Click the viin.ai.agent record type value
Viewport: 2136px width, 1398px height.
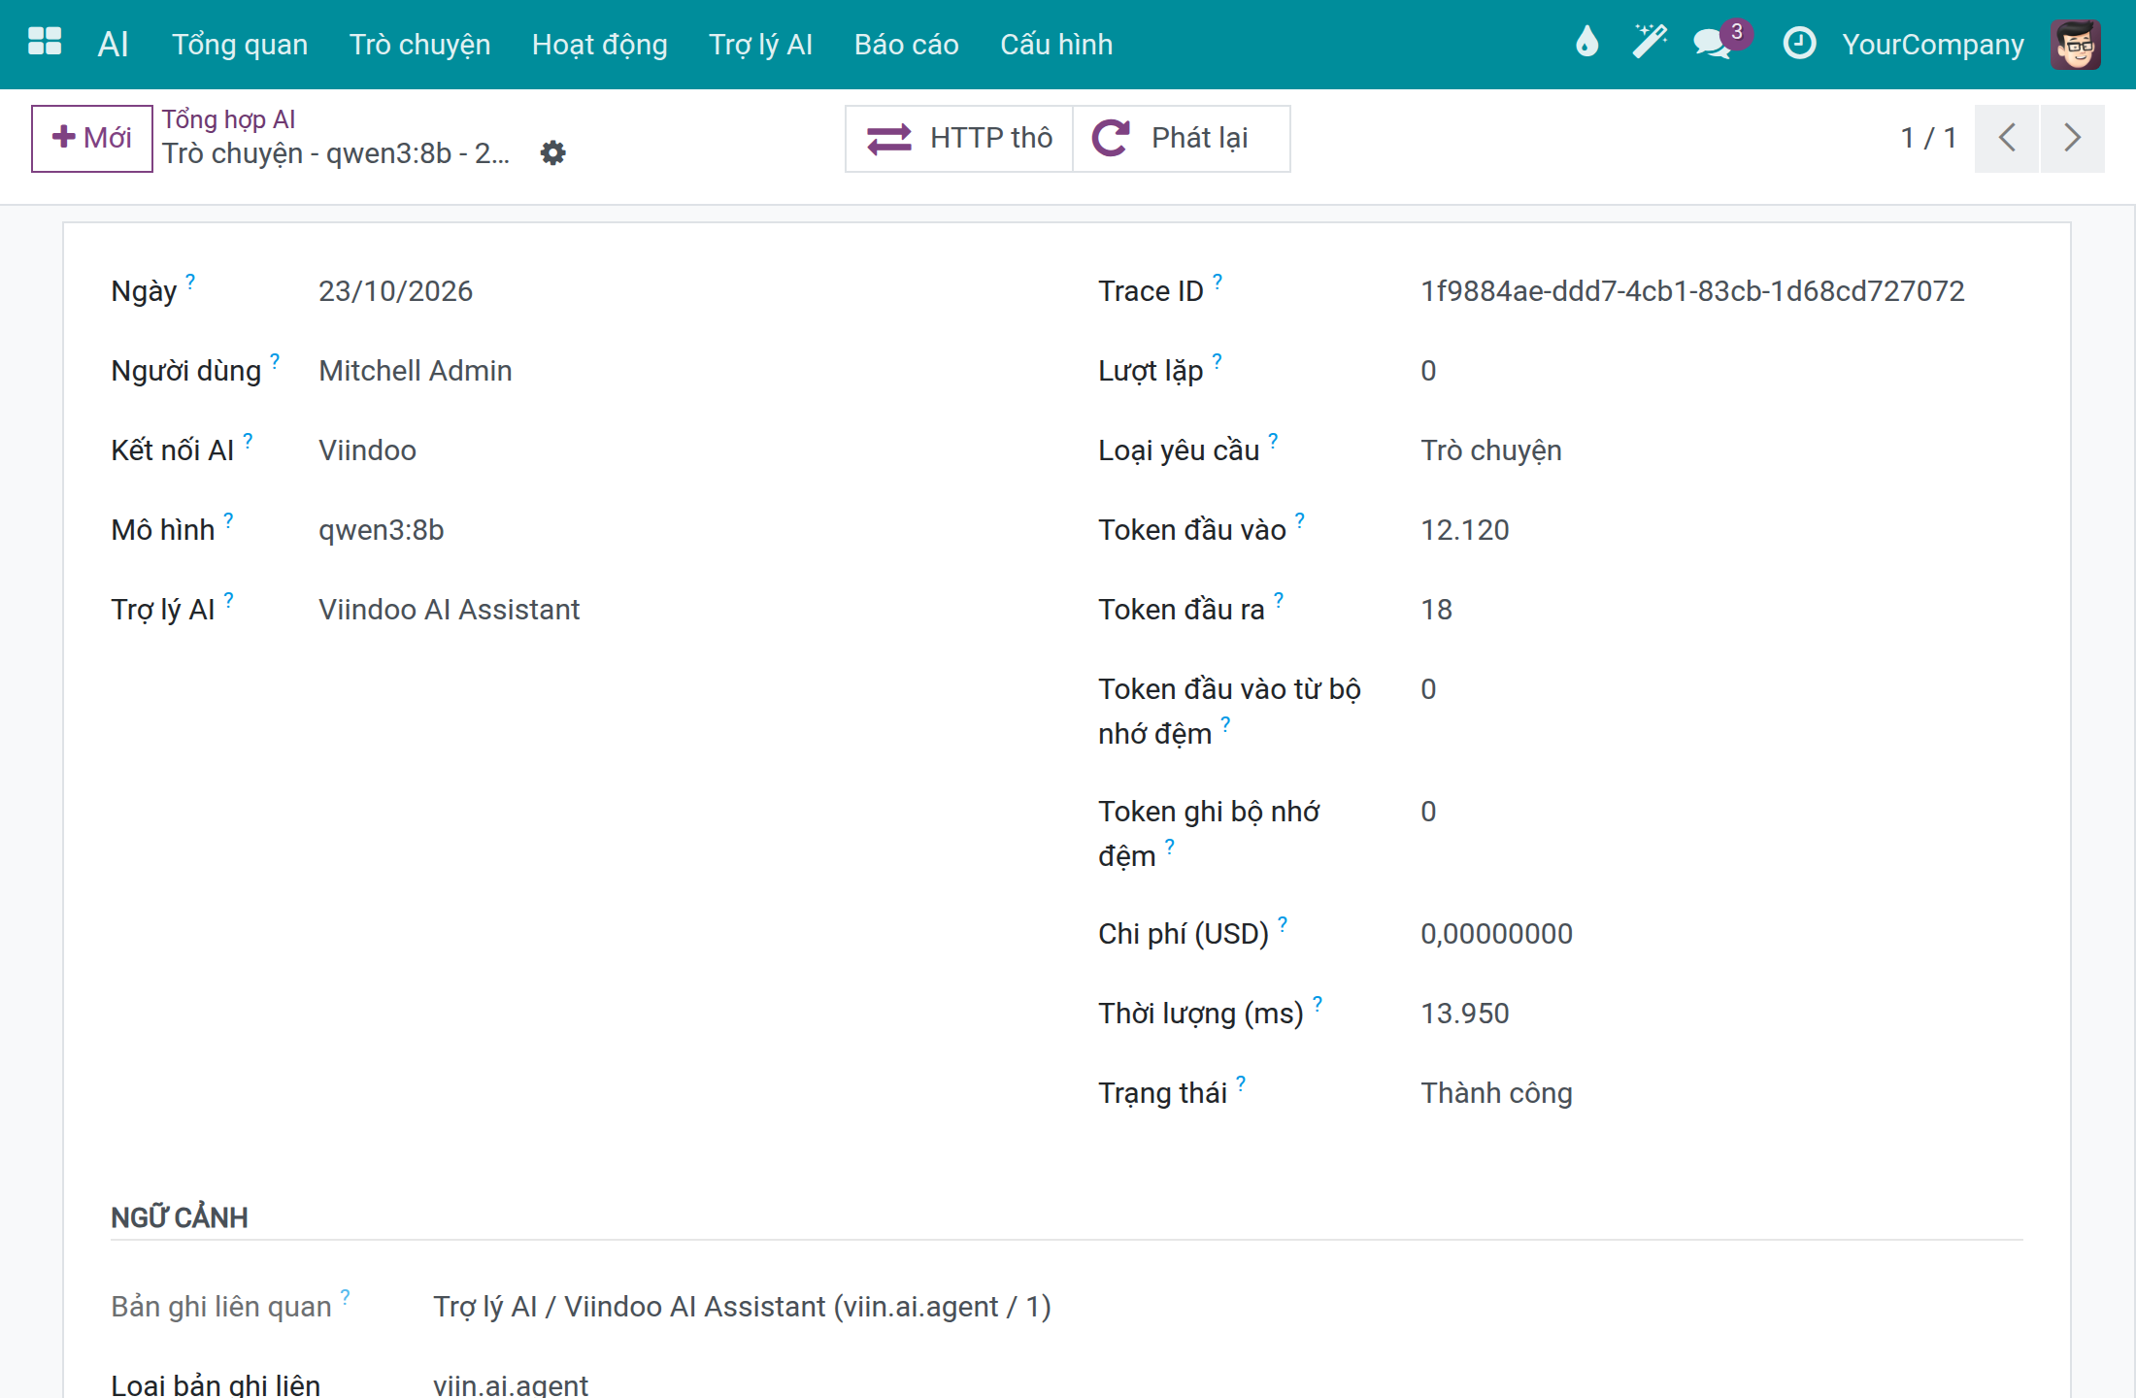click(510, 1384)
